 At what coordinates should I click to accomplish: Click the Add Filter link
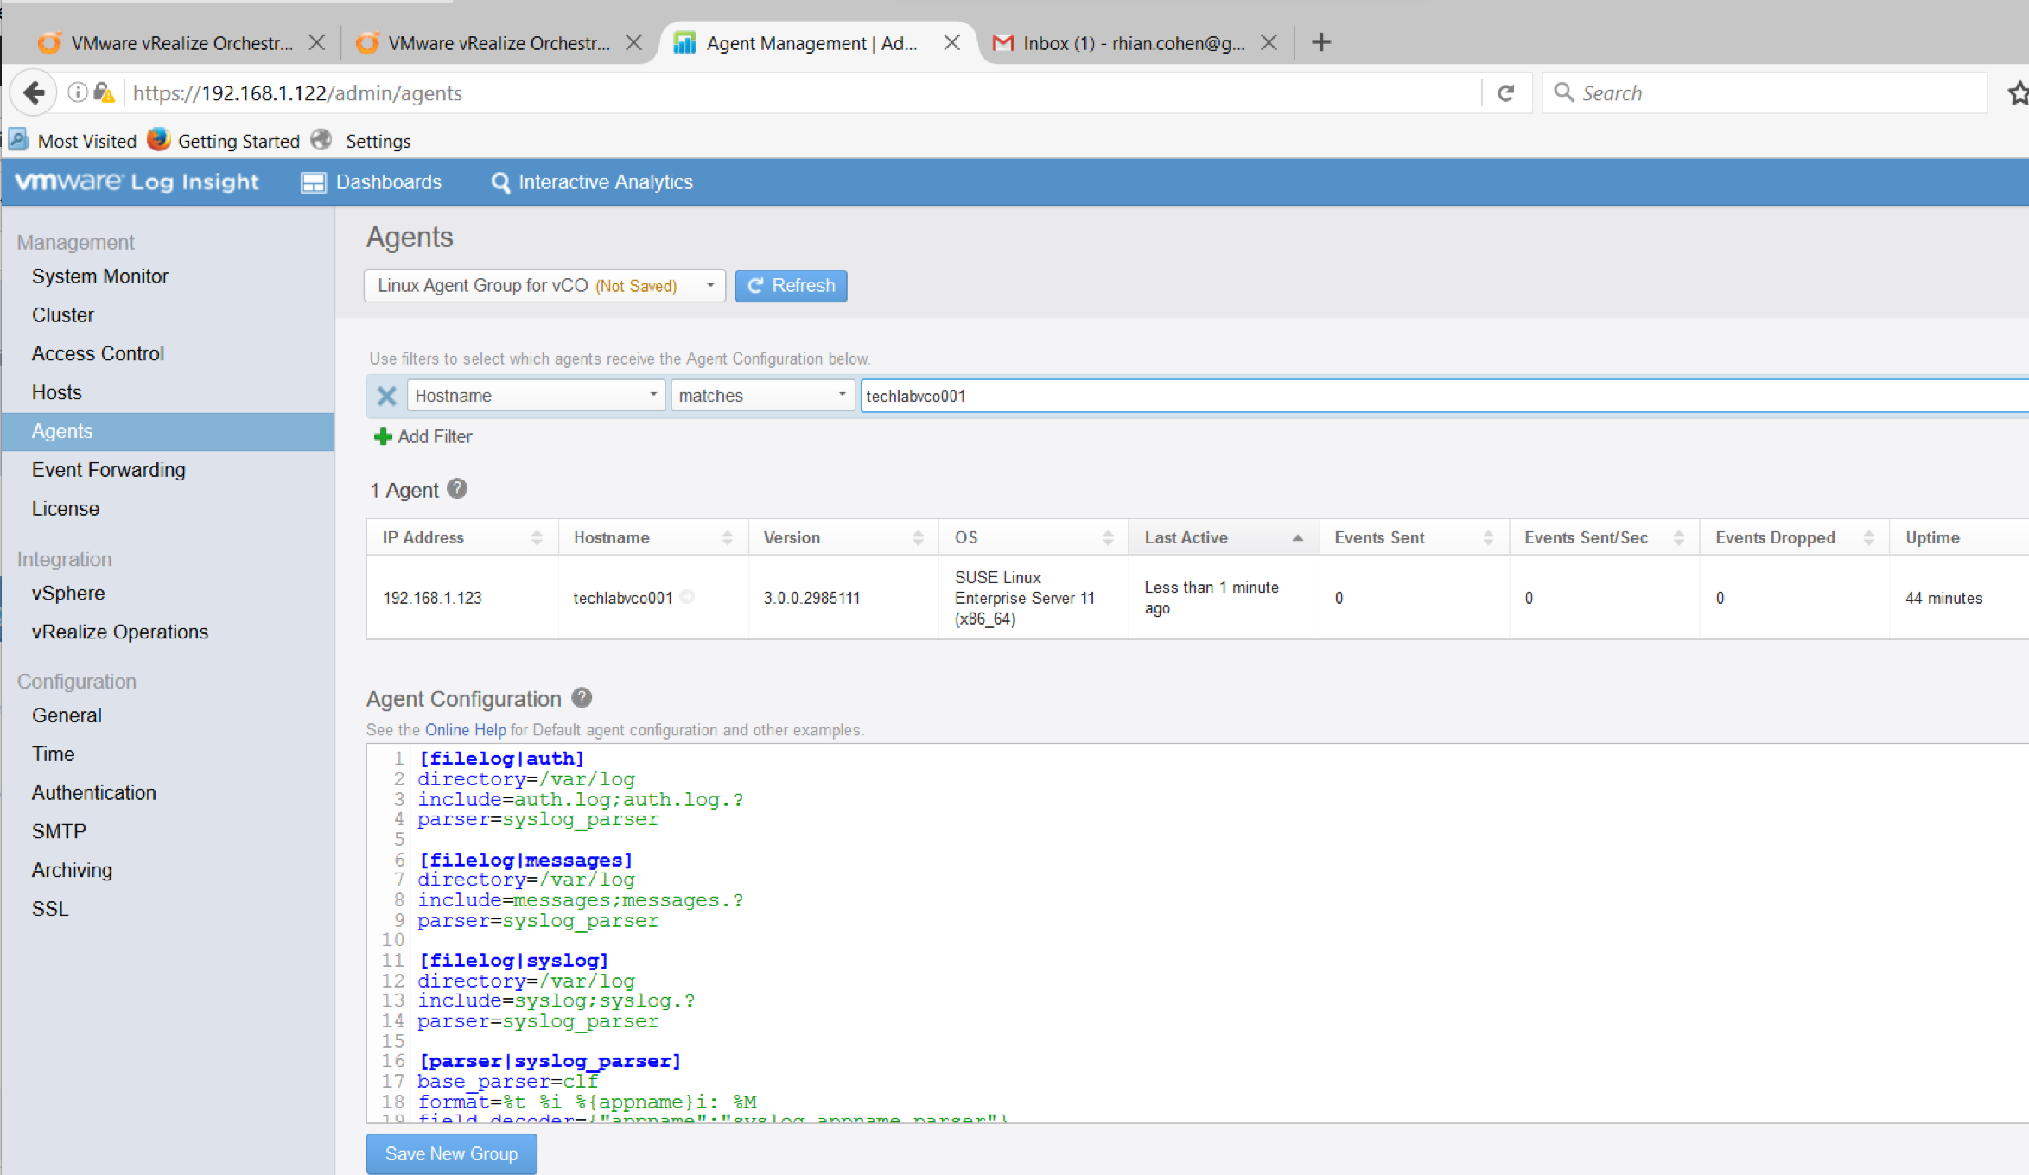click(435, 436)
